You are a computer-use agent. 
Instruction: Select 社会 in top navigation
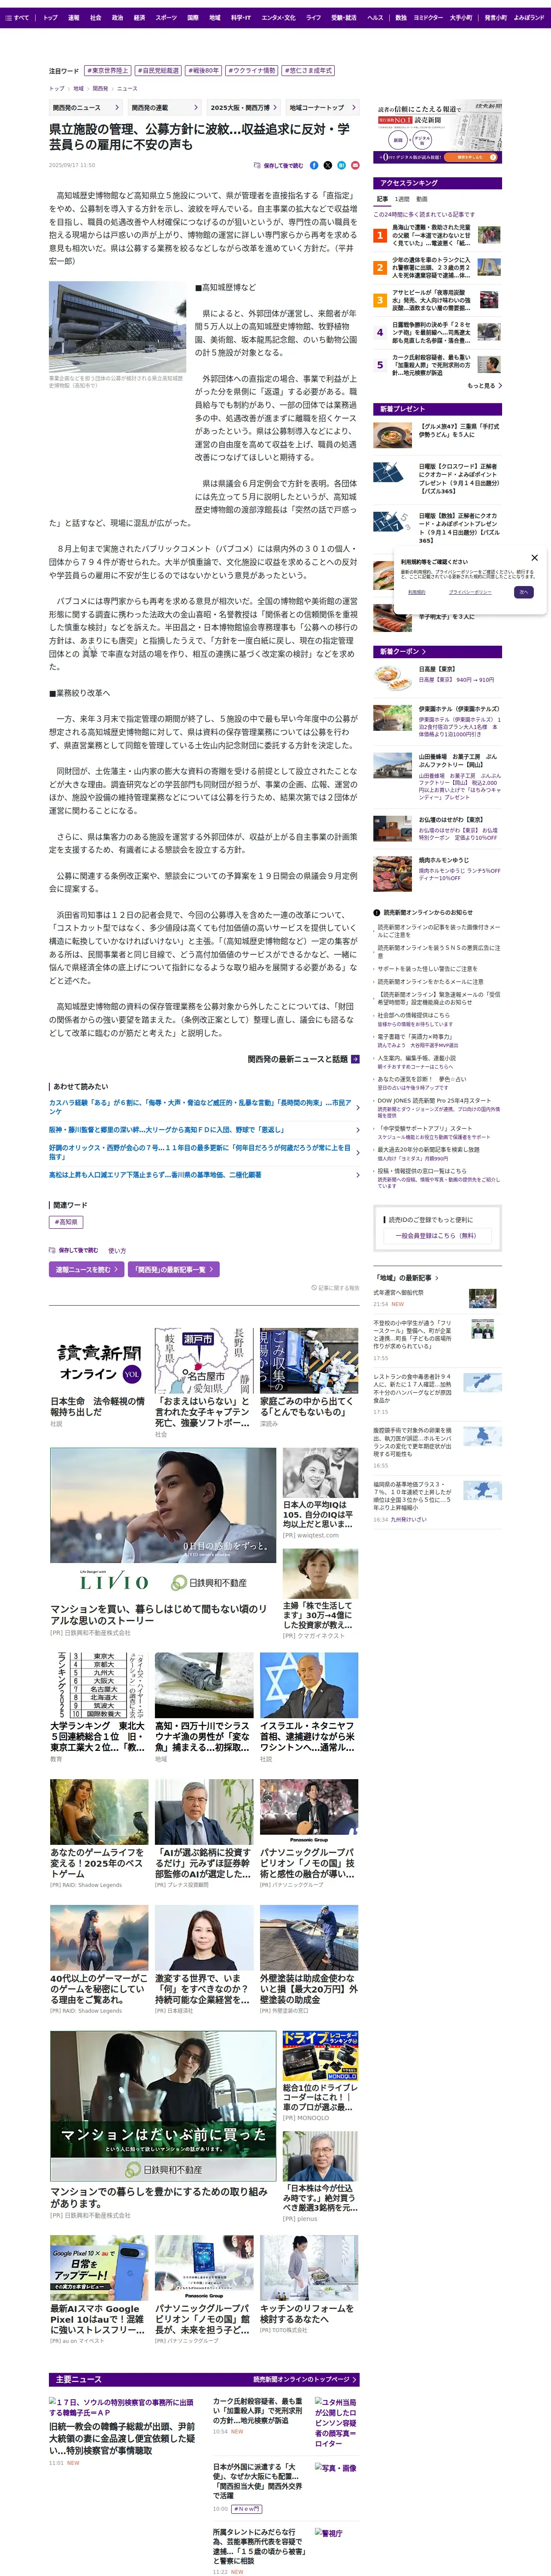coord(95,17)
